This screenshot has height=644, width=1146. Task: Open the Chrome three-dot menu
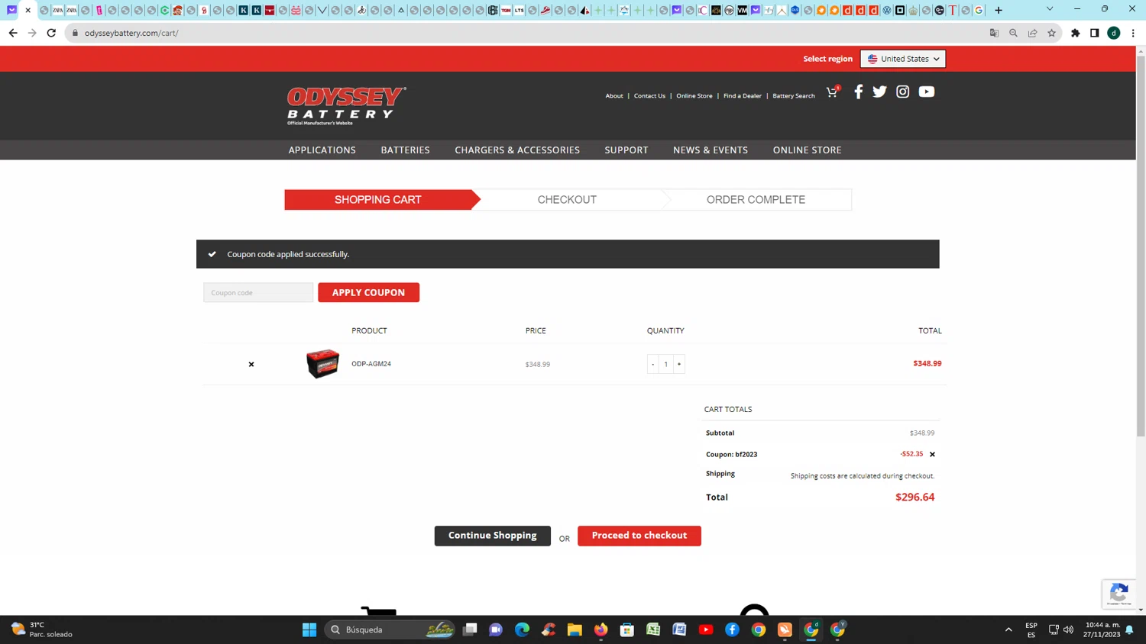click(x=1133, y=33)
